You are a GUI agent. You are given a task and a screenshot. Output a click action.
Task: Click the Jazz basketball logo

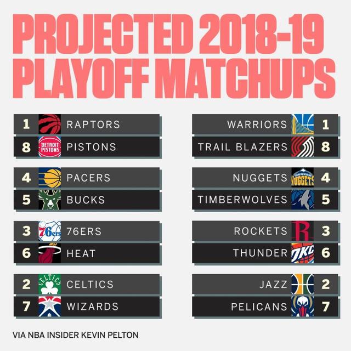pos(302,284)
